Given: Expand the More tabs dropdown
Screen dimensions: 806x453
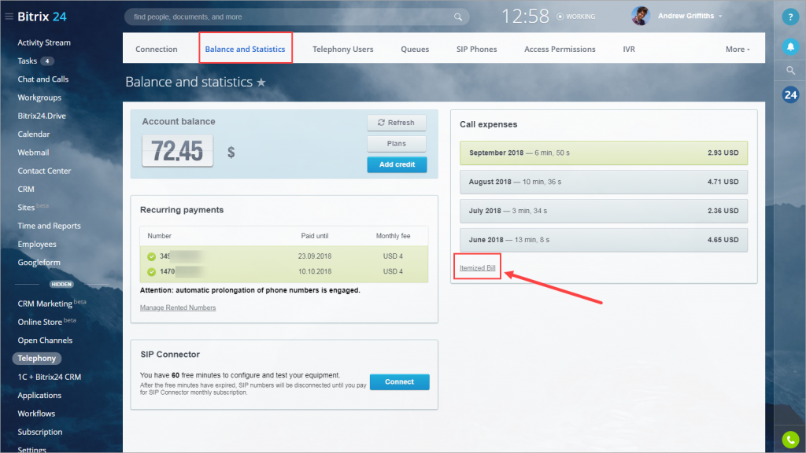Looking at the screenshot, I should [738, 50].
